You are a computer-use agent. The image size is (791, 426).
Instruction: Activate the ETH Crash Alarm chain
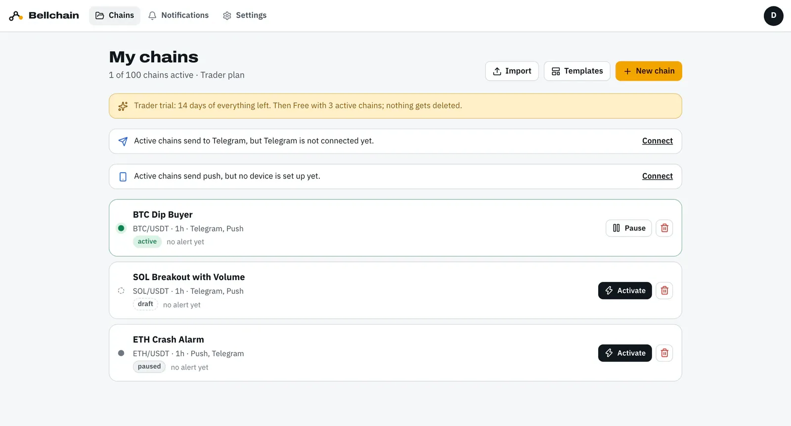pos(625,353)
